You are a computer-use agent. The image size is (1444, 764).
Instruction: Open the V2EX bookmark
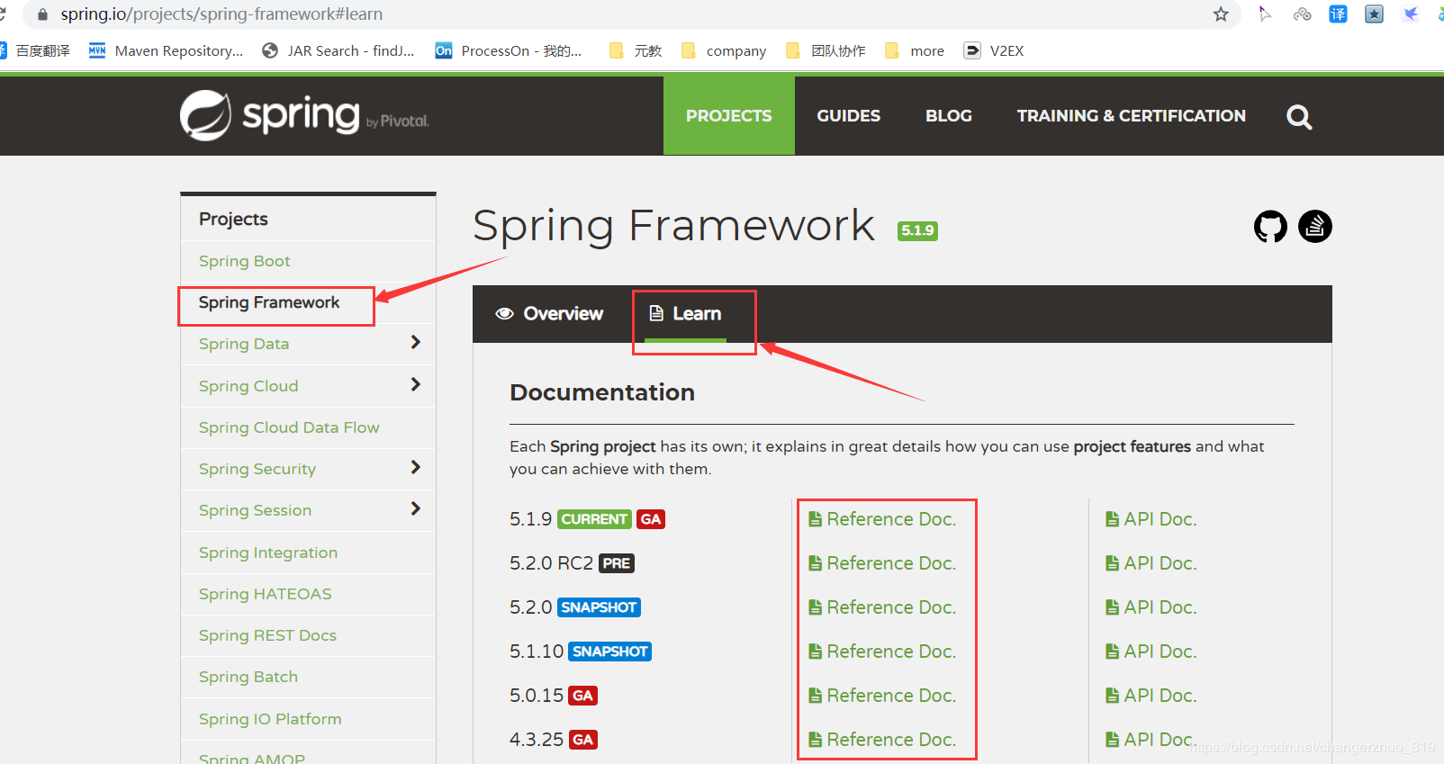click(994, 51)
